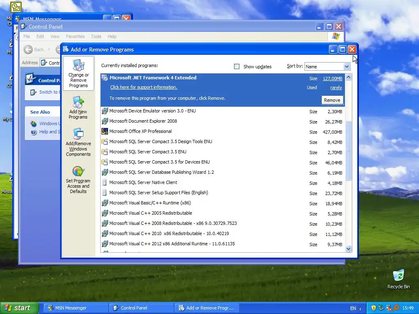Click Visual Basic/C++ Runtime (x86) icon
This screenshot has height=314, width=419.
pyautogui.click(x=105, y=203)
